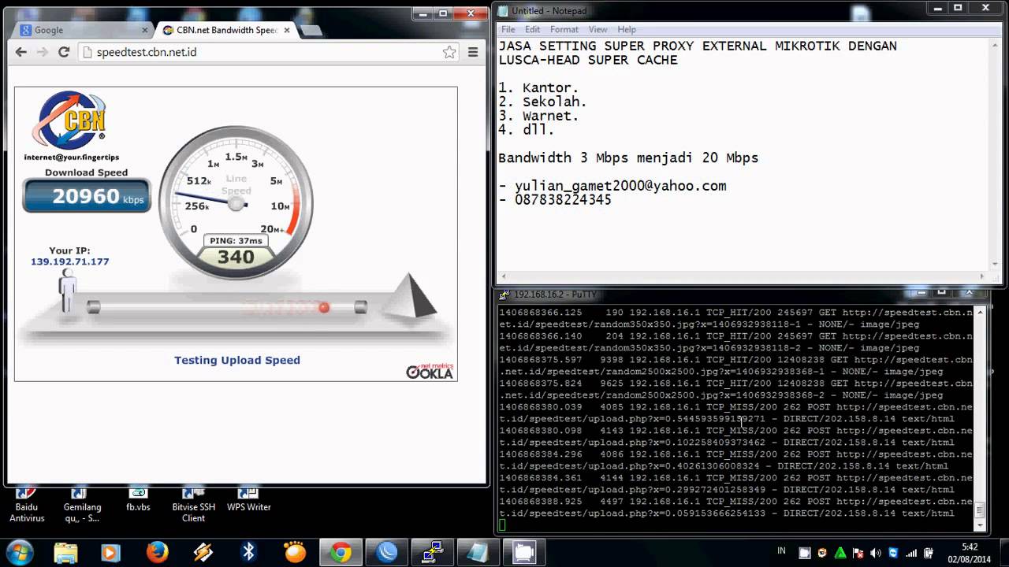Click the Notepad title bar icon
Viewport: 1009px width, 567px height.
click(503, 10)
